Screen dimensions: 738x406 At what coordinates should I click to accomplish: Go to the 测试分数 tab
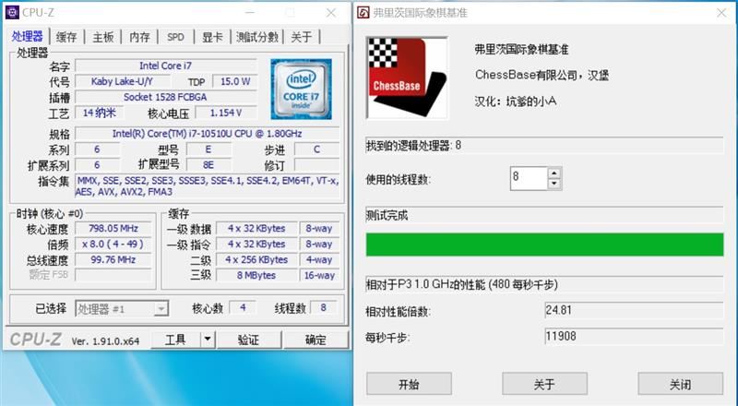coord(257,37)
